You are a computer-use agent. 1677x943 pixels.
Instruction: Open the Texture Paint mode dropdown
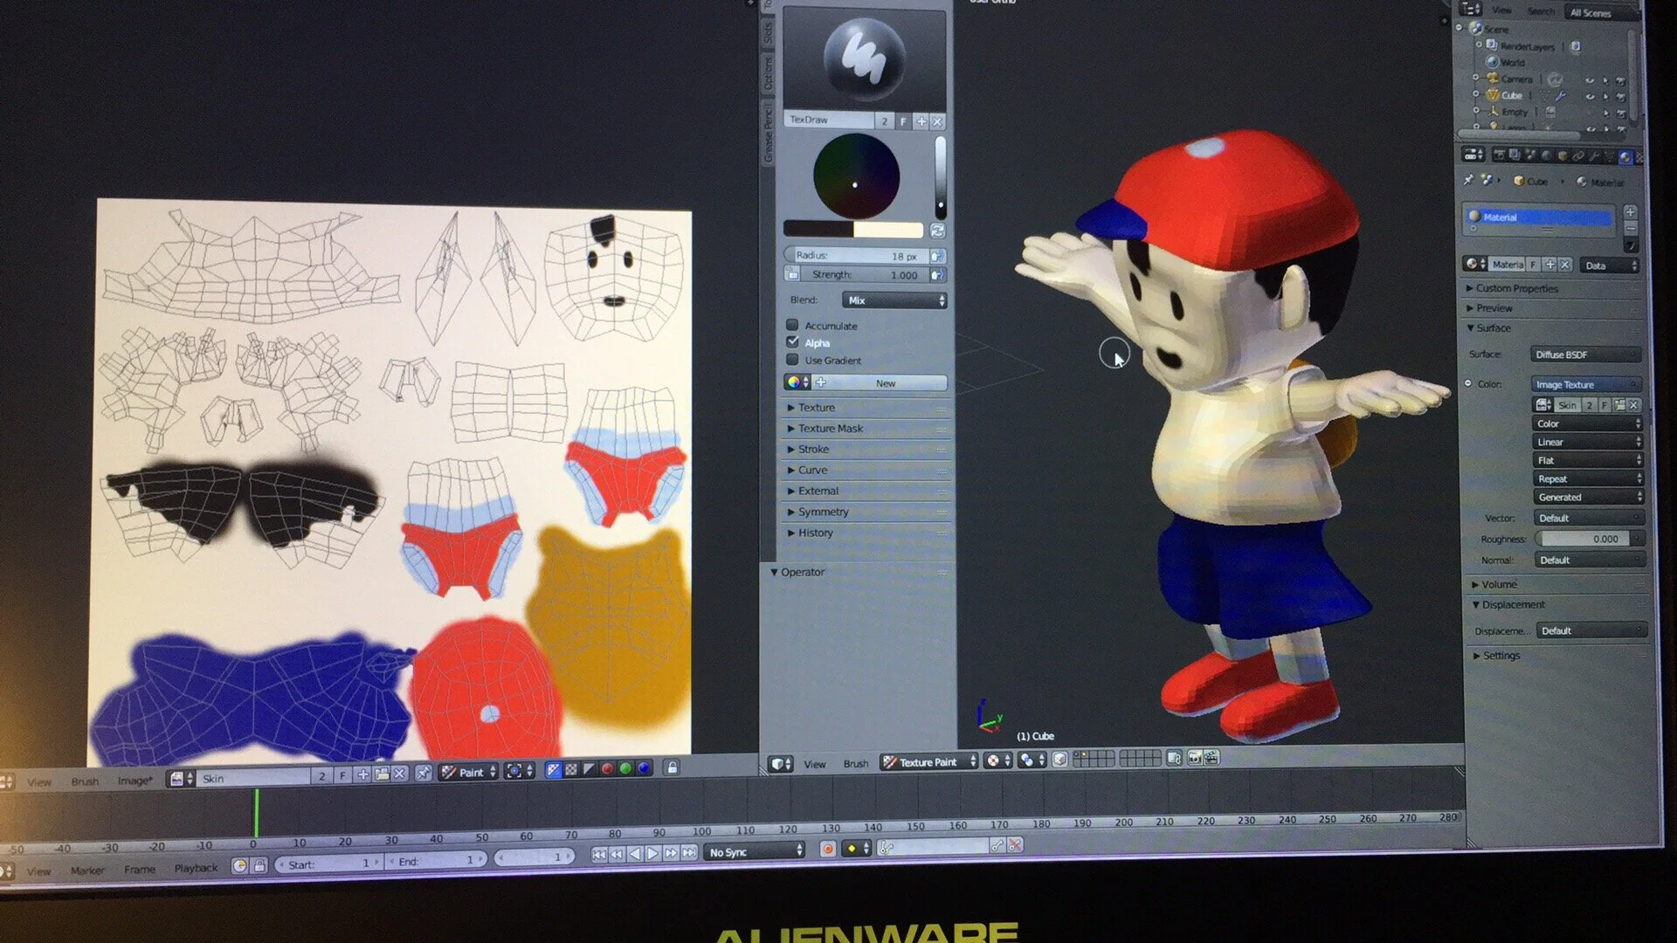point(928,762)
